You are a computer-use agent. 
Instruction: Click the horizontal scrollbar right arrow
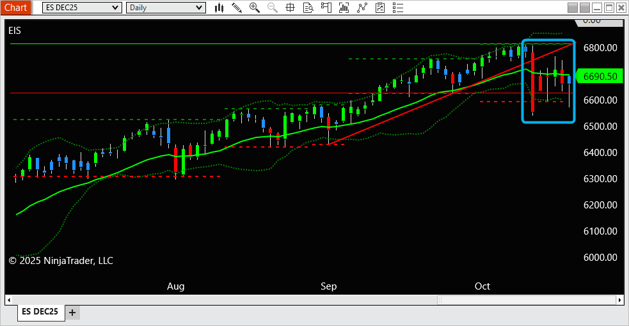click(x=620, y=300)
